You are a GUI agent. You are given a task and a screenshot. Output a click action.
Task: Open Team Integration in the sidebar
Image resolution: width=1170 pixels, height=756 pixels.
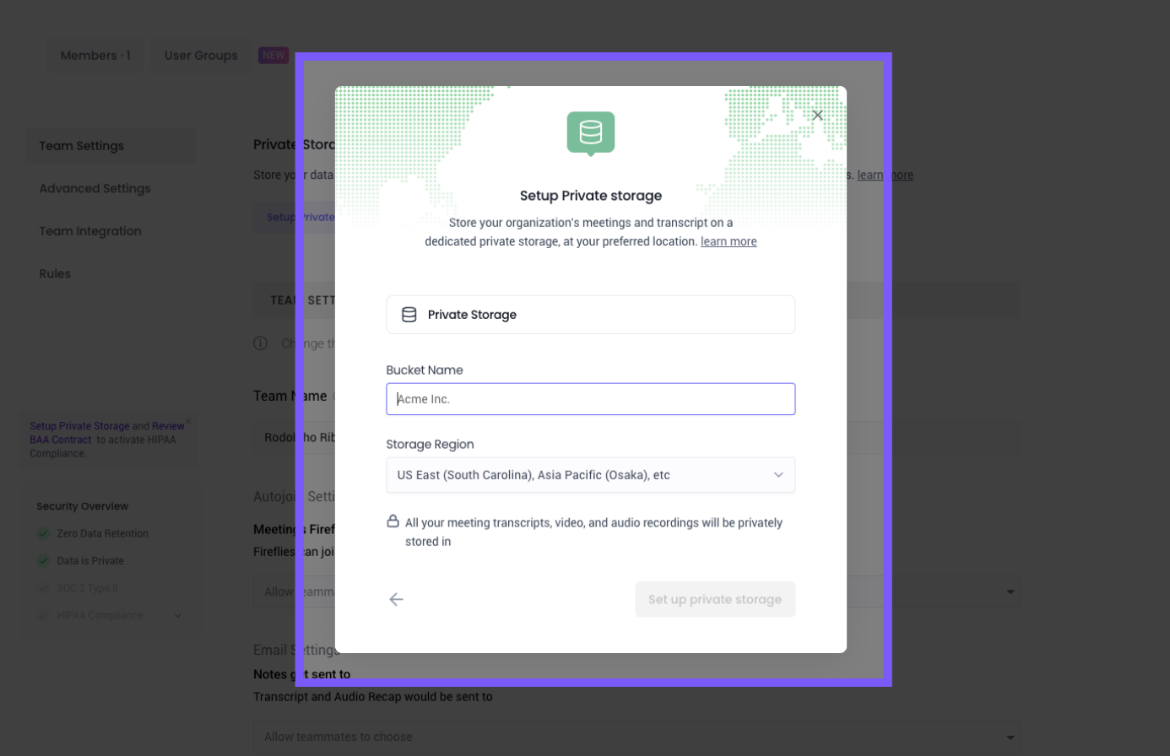(x=90, y=231)
